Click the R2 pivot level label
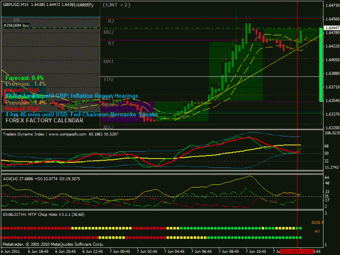Viewport: 340px width, 255px height. [111, 21]
